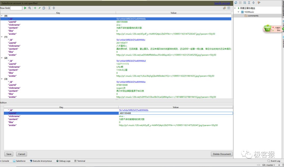Expand all nodes in Mongo Explorer toolbar
Screen dimensions: 284x167
[x=249, y=3]
